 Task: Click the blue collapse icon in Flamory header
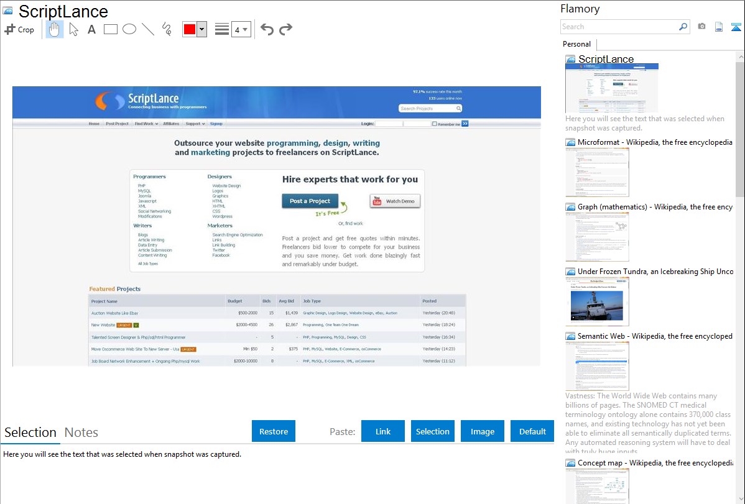[x=736, y=27]
